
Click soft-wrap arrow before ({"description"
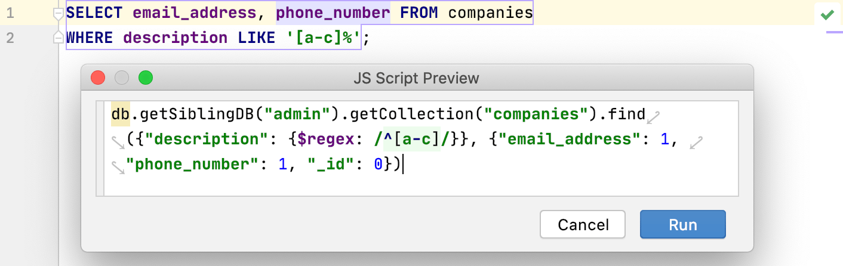coord(118,141)
